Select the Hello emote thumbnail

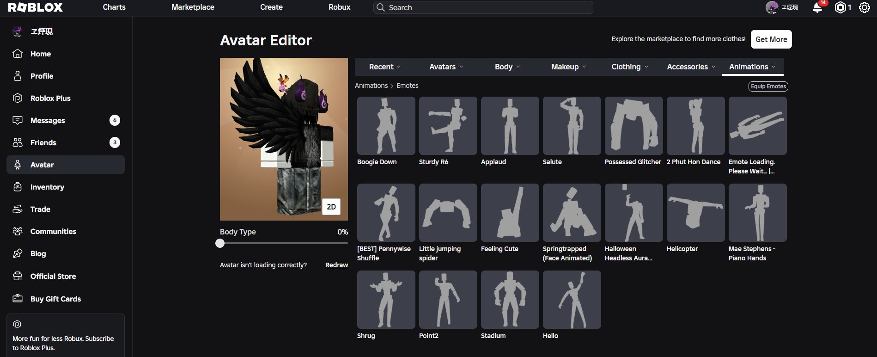pyautogui.click(x=572, y=300)
